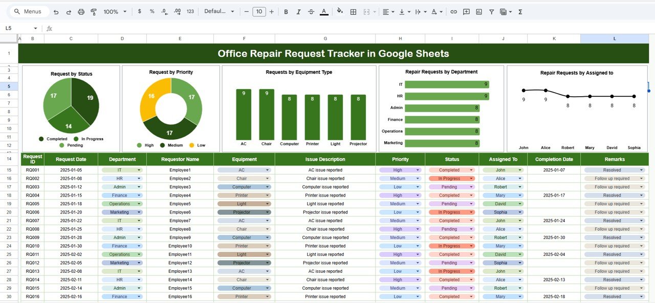The height and width of the screenshot is (303, 655).
Task: Click the Redo button
Action: [x=69, y=11]
